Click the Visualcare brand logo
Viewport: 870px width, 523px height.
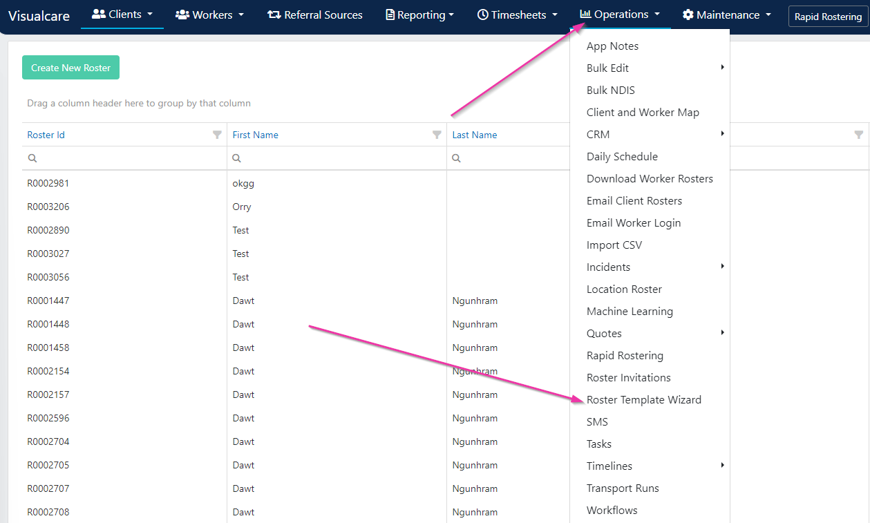[39, 16]
